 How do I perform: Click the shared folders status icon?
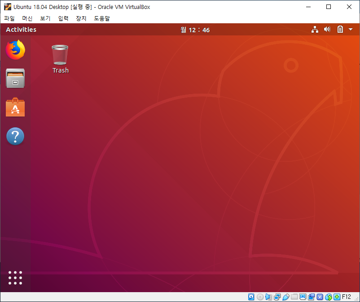click(x=294, y=297)
